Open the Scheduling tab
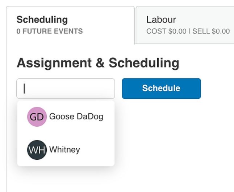 coord(70,25)
